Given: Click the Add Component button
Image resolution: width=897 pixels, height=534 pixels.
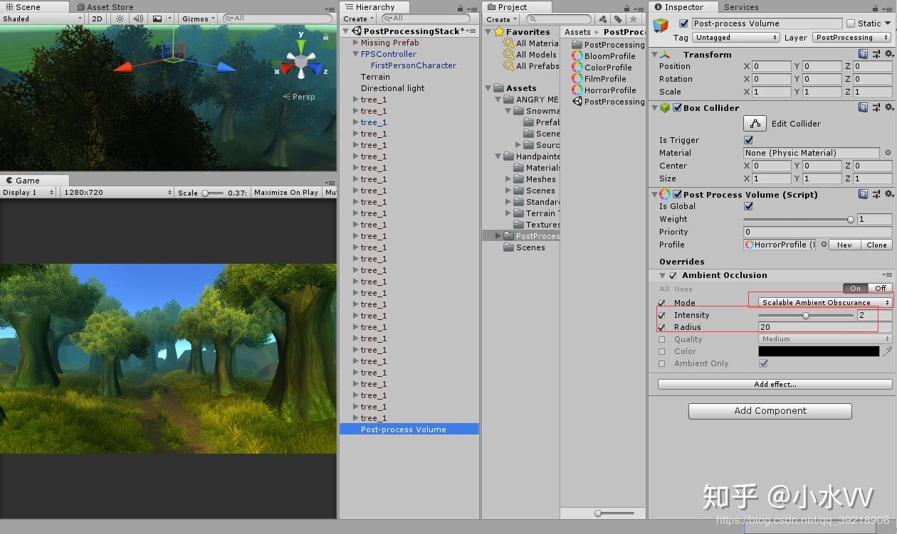Looking at the screenshot, I should (769, 410).
